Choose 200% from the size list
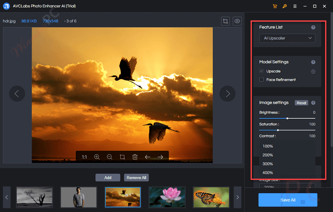The height and width of the screenshot is (212, 333). tap(287, 155)
